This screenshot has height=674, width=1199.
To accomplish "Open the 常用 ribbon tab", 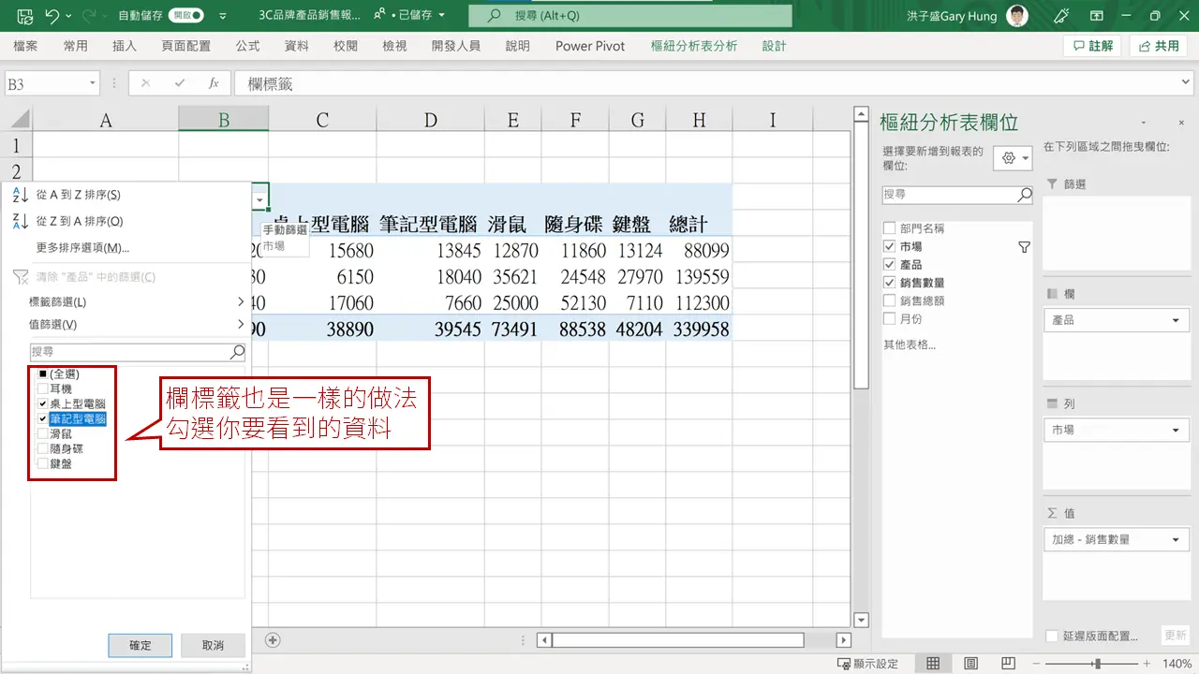I will pyautogui.click(x=76, y=46).
